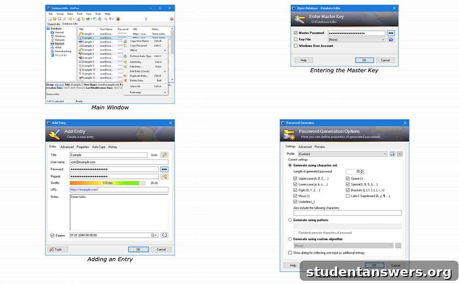Uncheck the Digits character set option
This screenshot has height=284, width=459.
(295, 190)
